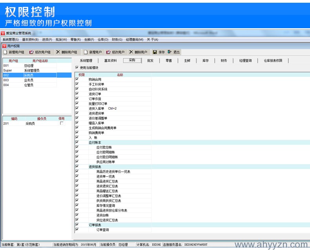Click the 修改用户组 edit icon
The width and height of the screenshot is (310, 250).
(31, 52)
